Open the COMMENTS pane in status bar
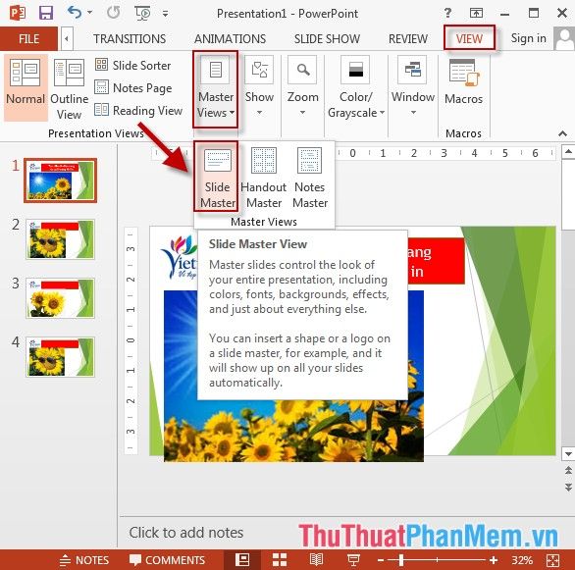Viewport: 575px width, 570px height. pos(167,560)
